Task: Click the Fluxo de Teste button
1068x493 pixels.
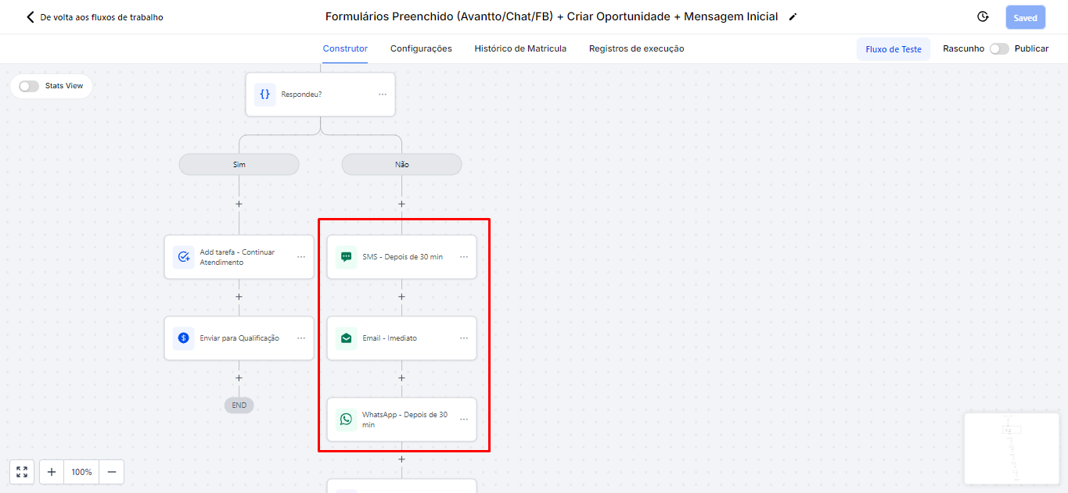Action: point(894,49)
